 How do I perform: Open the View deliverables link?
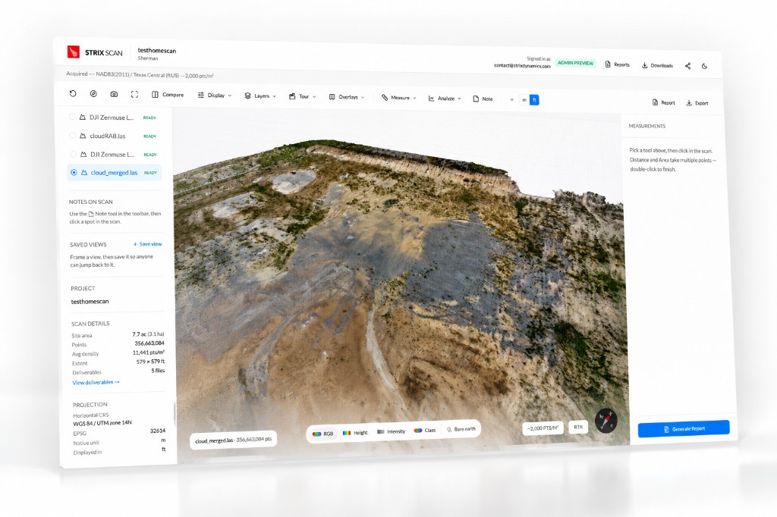pos(96,382)
